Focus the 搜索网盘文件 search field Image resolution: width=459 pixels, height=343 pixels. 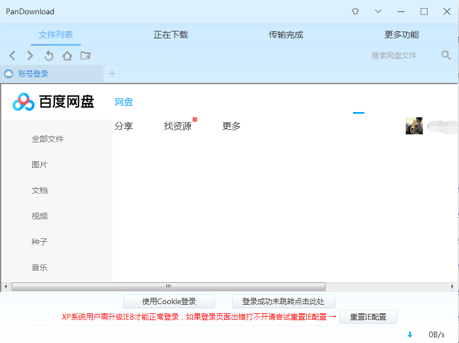(401, 55)
